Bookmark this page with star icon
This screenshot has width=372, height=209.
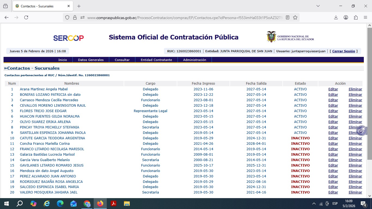tap(295, 17)
